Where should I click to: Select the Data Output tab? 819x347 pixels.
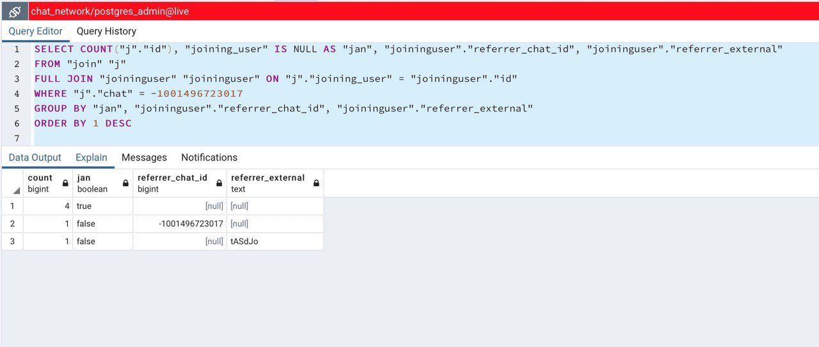(35, 158)
